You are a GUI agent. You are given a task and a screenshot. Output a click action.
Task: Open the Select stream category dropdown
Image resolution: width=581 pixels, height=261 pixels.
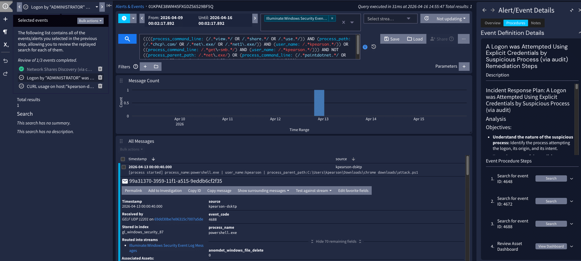click(390, 19)
